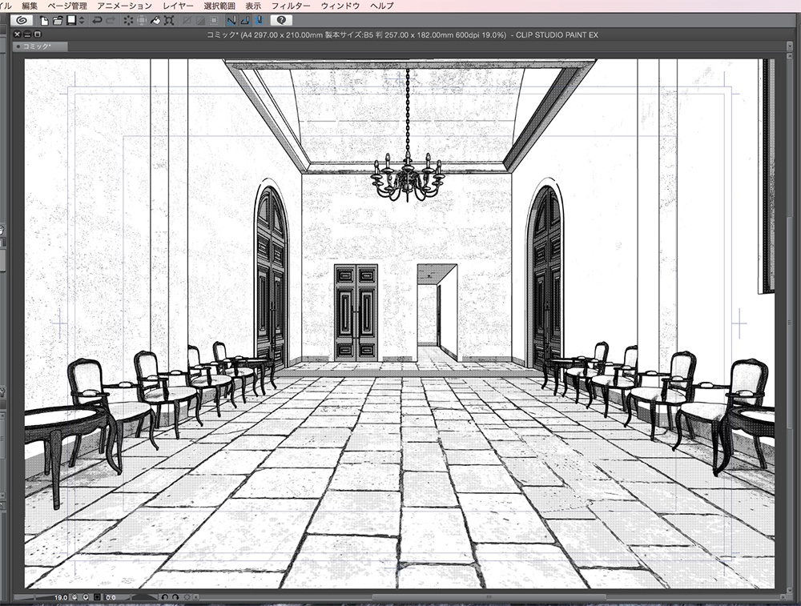Open the CLIP STUDIO launcher icon
The height and width of the screenshot is (606, 801).
[x=22, y=21]
